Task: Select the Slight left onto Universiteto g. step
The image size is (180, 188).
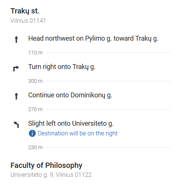Action: coord(71,123)
